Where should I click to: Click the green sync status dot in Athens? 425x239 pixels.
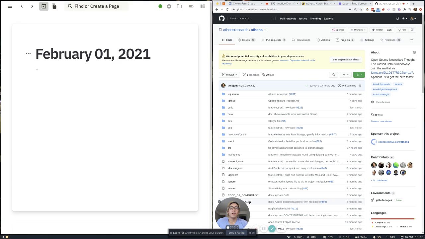pyautogui.click(x=160, y=6)
